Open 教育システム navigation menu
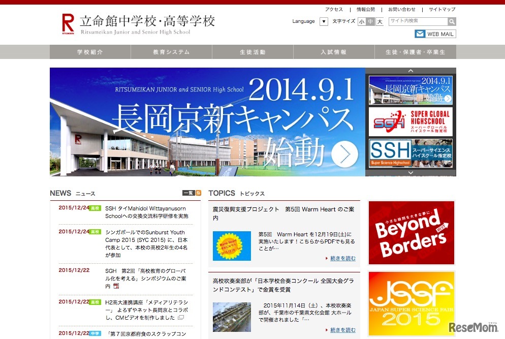 171,52
